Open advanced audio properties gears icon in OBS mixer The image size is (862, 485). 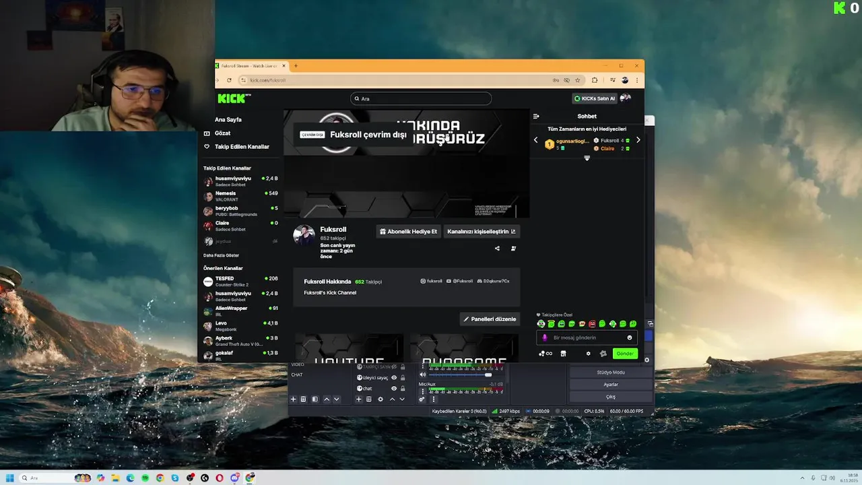pyautogui.click(x=422, y=399)
